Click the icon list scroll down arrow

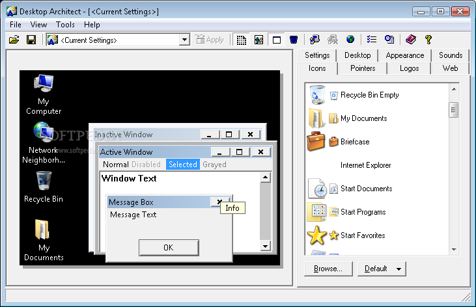(x=454, y=249)
